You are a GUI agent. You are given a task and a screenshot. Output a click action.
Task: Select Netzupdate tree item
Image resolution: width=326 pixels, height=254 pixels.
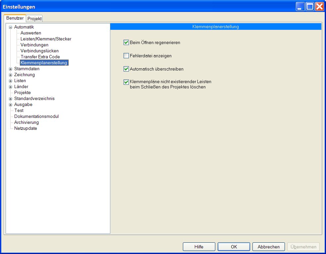pyautogui.click(x=26, y=128)
